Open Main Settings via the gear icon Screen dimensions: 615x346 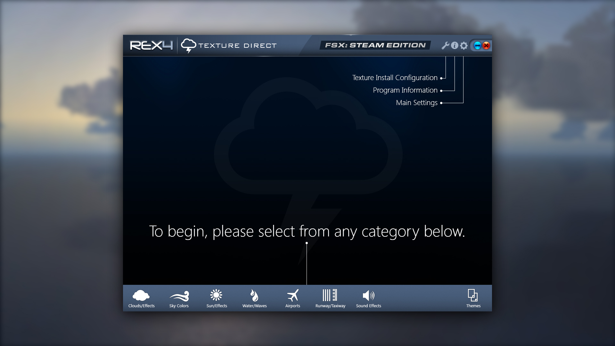(x=464, y=45)
